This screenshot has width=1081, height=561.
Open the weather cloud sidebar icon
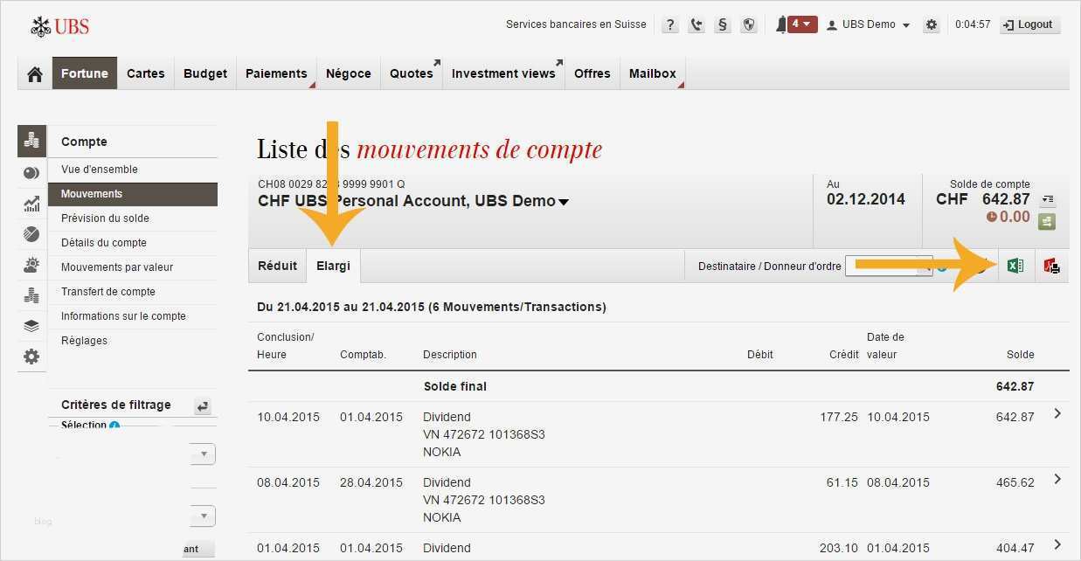31,265
